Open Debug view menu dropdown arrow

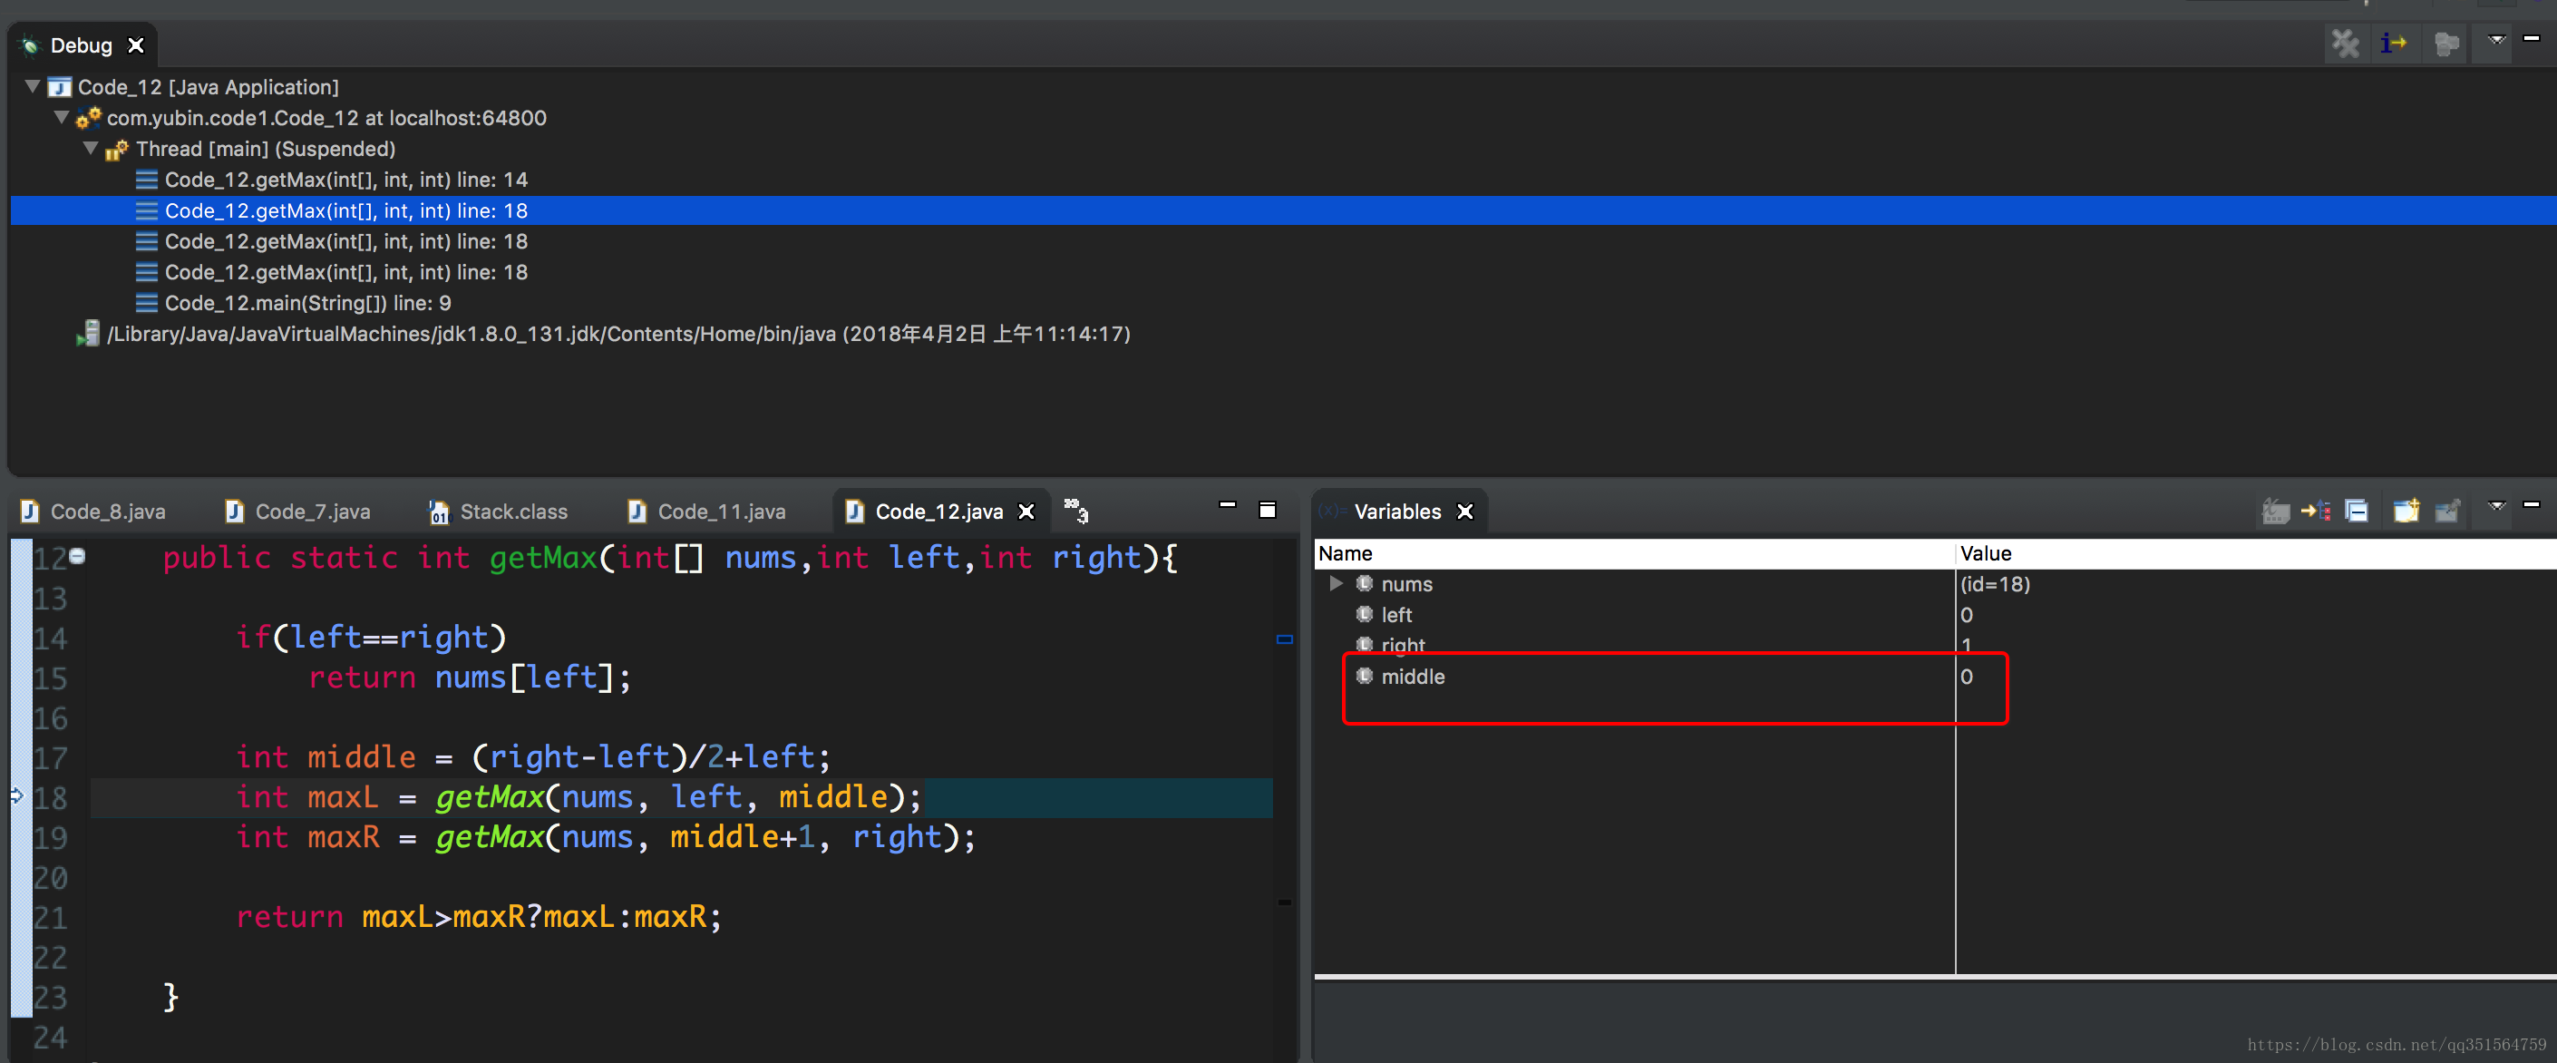coord(2496,40)
